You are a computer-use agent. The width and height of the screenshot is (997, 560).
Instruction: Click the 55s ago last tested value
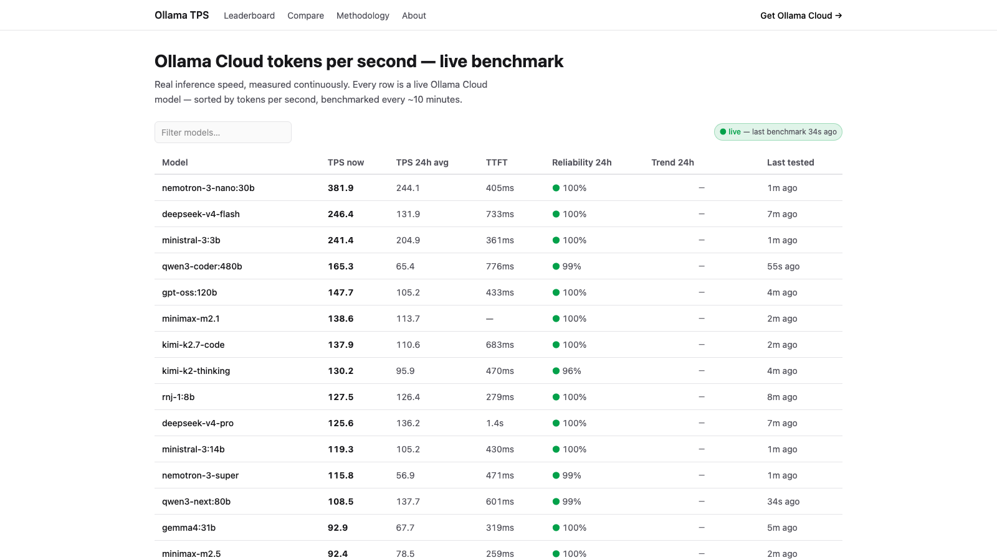coord(783,266)
